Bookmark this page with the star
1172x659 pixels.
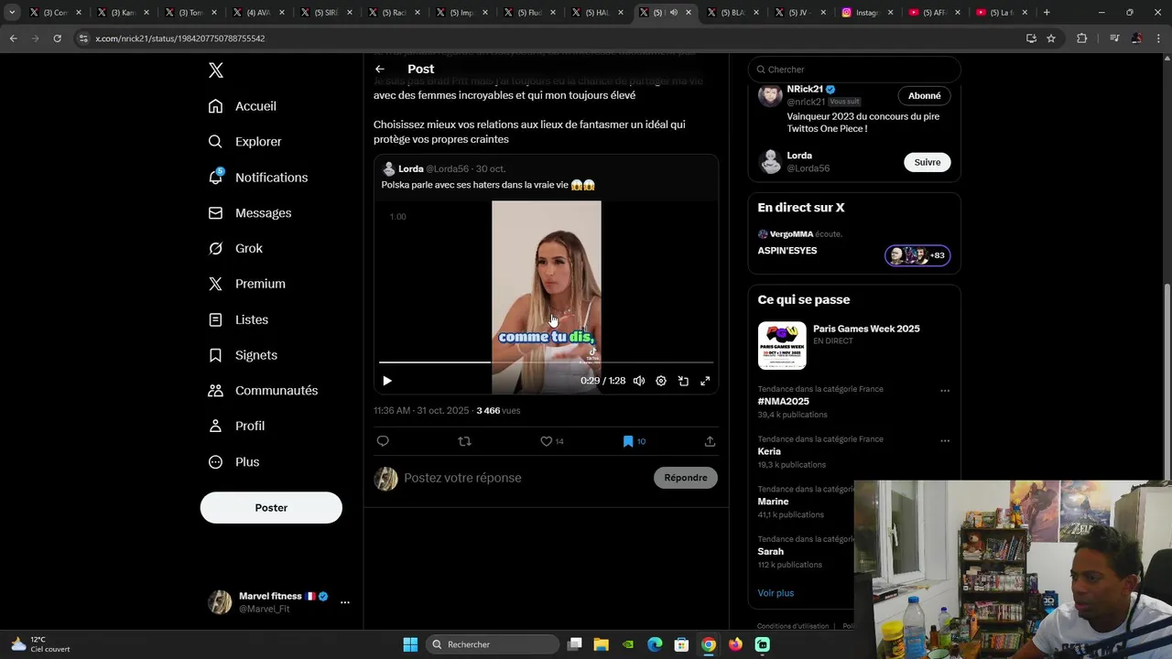[x=1051, y=38]
